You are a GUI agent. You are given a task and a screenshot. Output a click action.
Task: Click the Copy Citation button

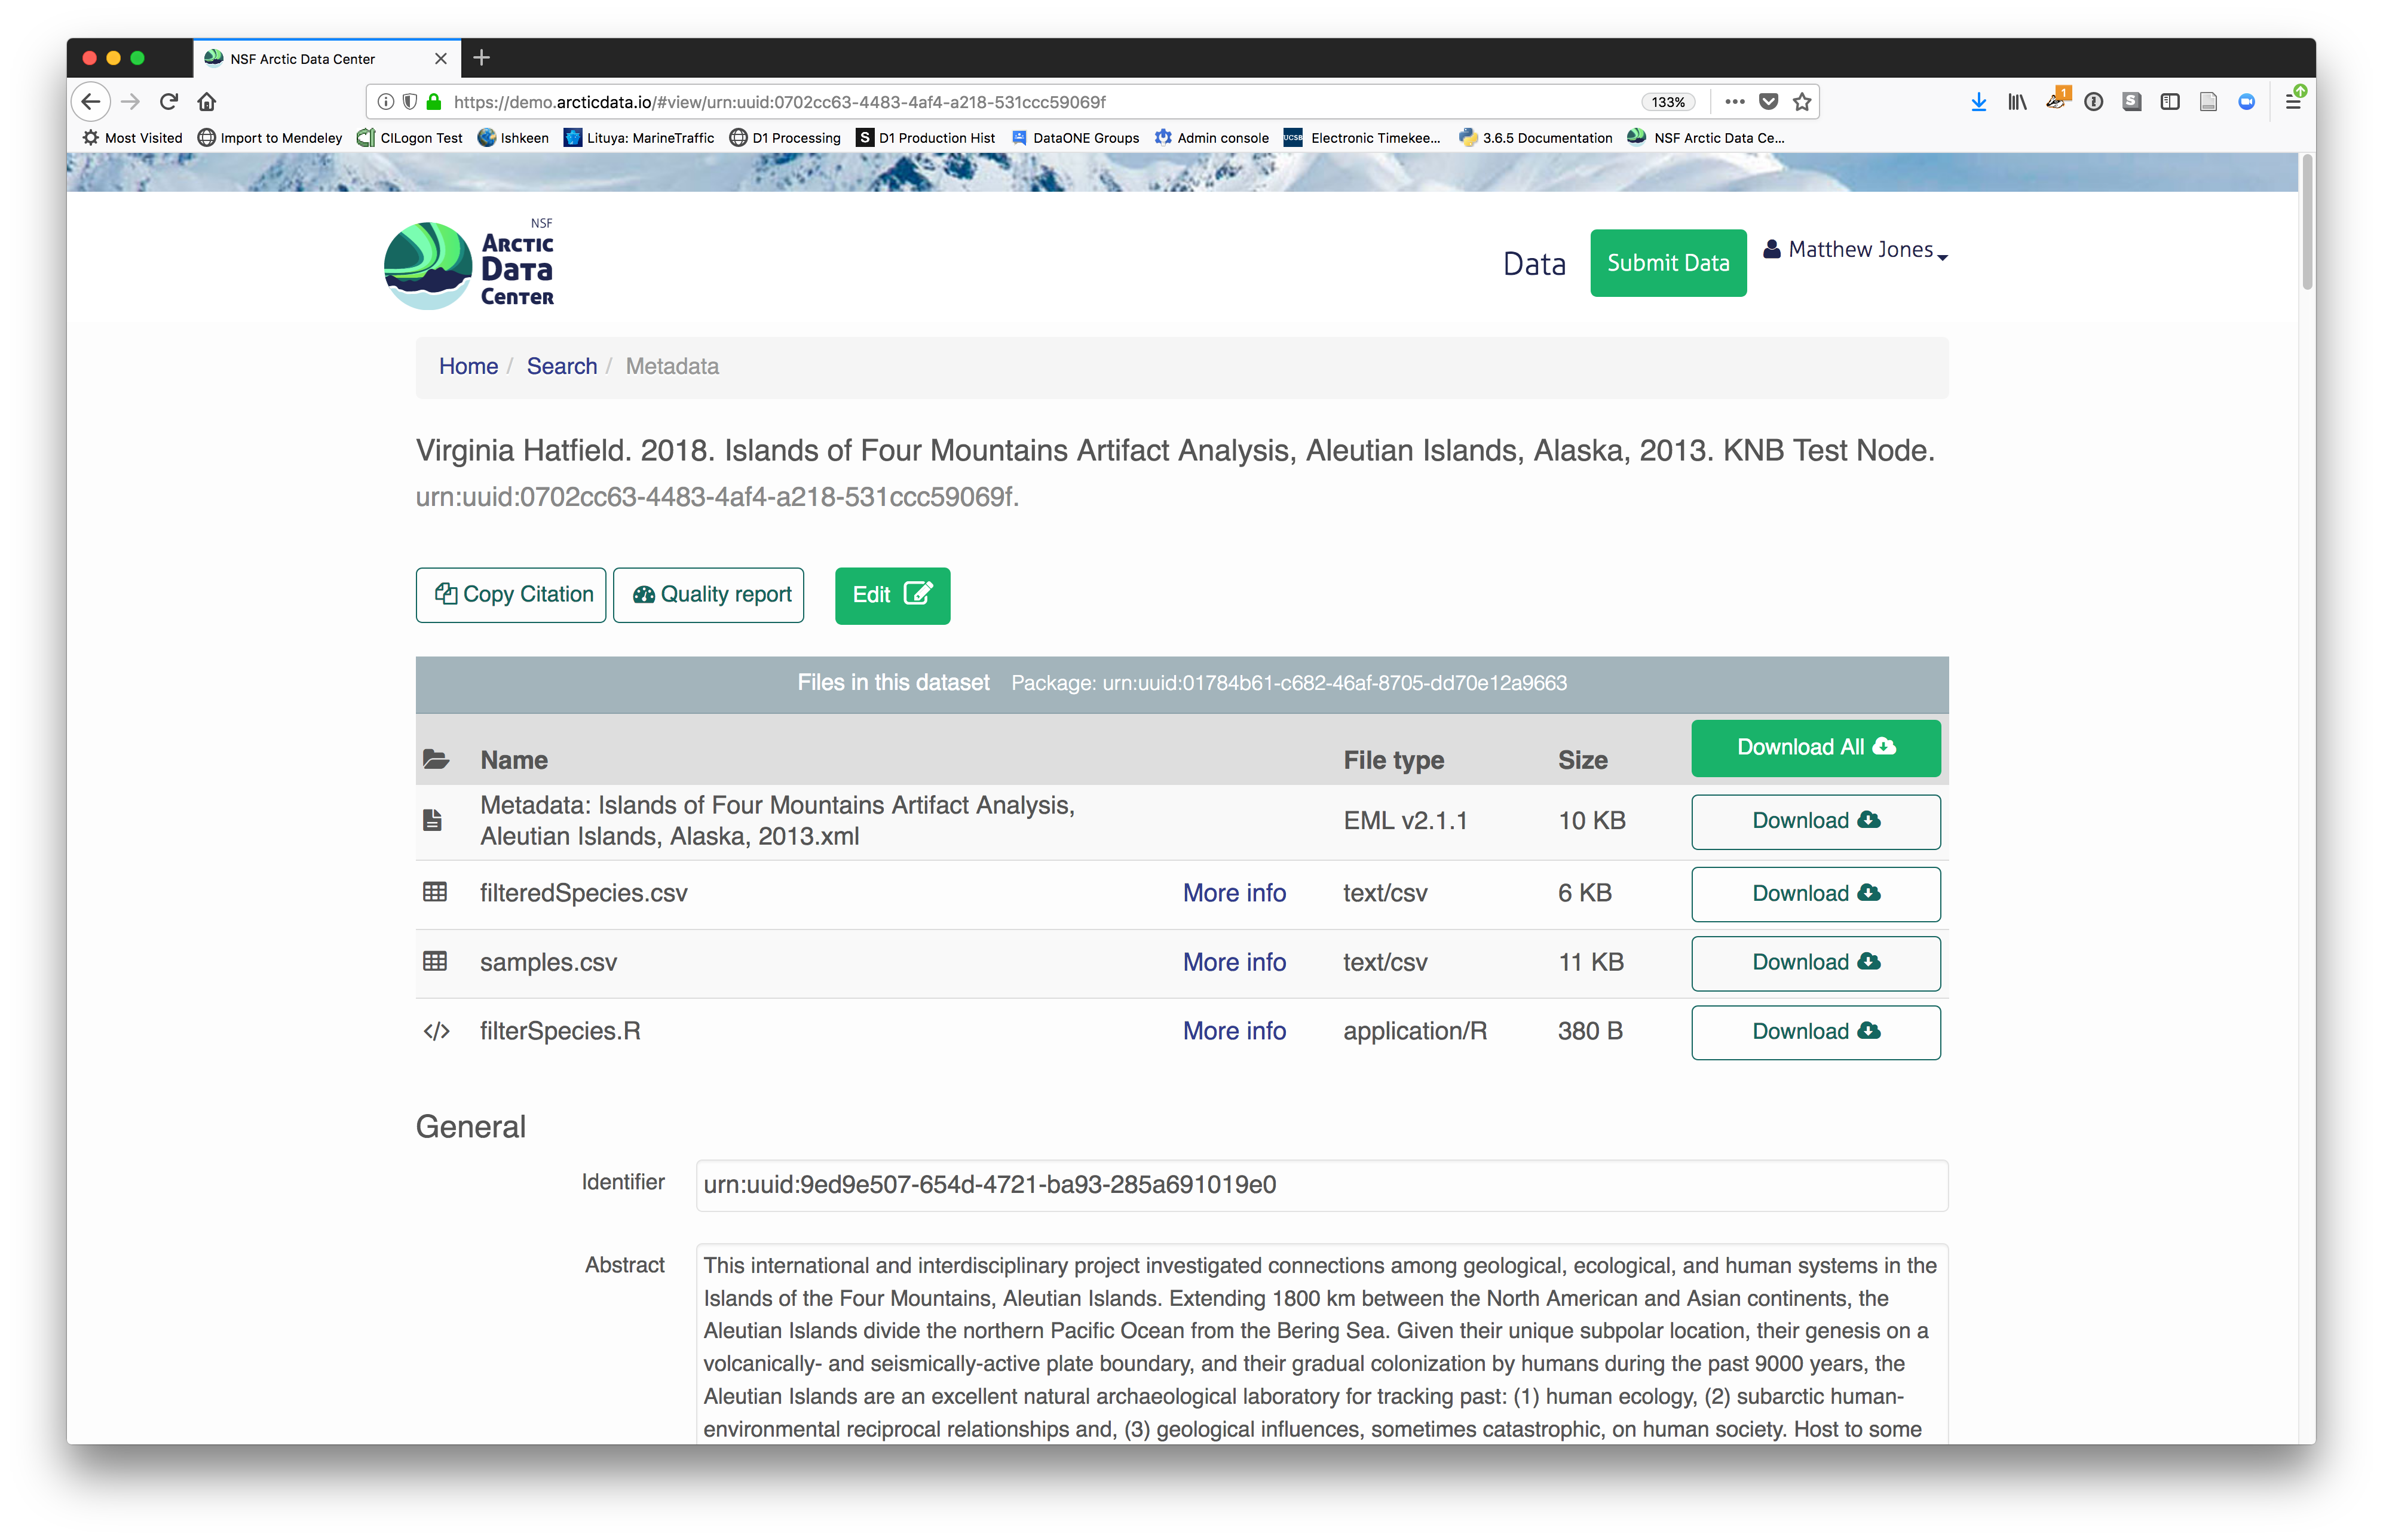point(511,595)
